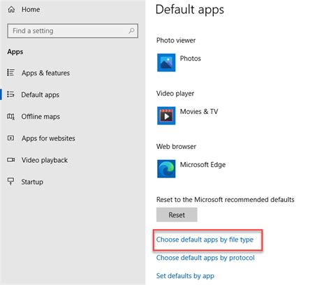This screenshot has width=331, height=285.
Task: Go to Apps for websites
Action: click(48, 138)
